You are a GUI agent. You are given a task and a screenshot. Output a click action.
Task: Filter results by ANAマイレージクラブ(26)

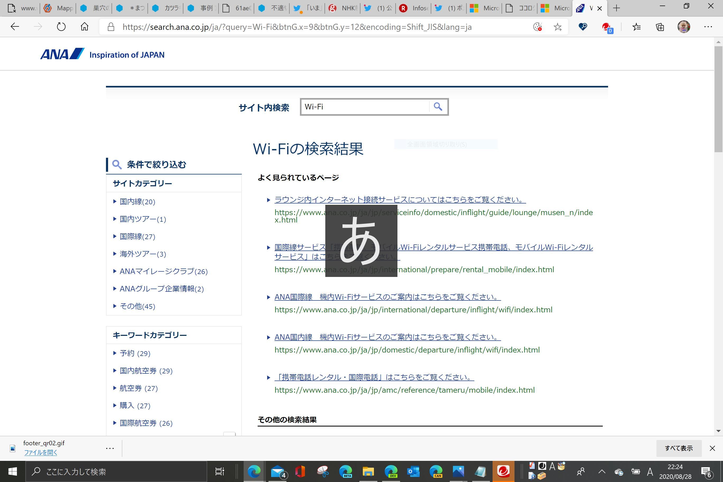(x=164, y=271)
